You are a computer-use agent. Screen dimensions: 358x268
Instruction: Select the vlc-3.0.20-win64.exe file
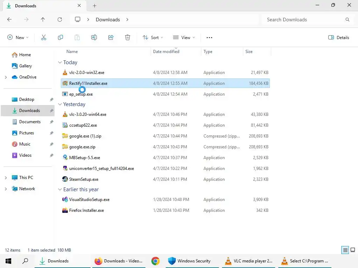[x=165, y=114]
